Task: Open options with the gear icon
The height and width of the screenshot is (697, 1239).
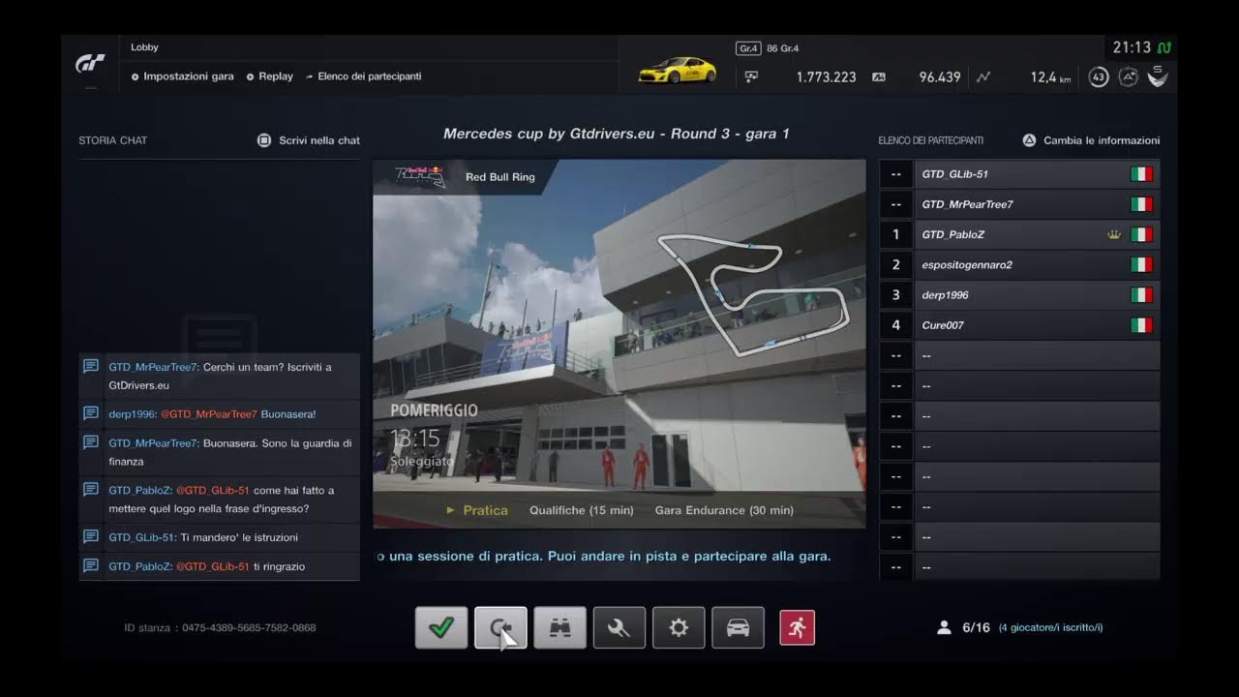Action: [x=679, y=627]
